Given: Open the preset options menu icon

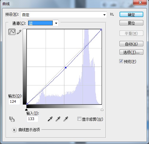Looking at the screenshot, I should tap(112, 14).
